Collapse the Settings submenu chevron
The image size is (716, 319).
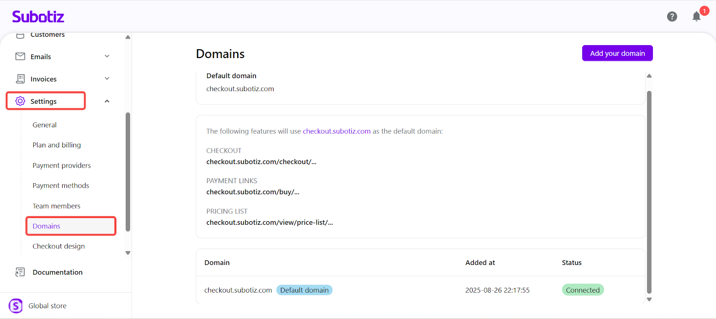pyautogui.click(x=107, y=101)
